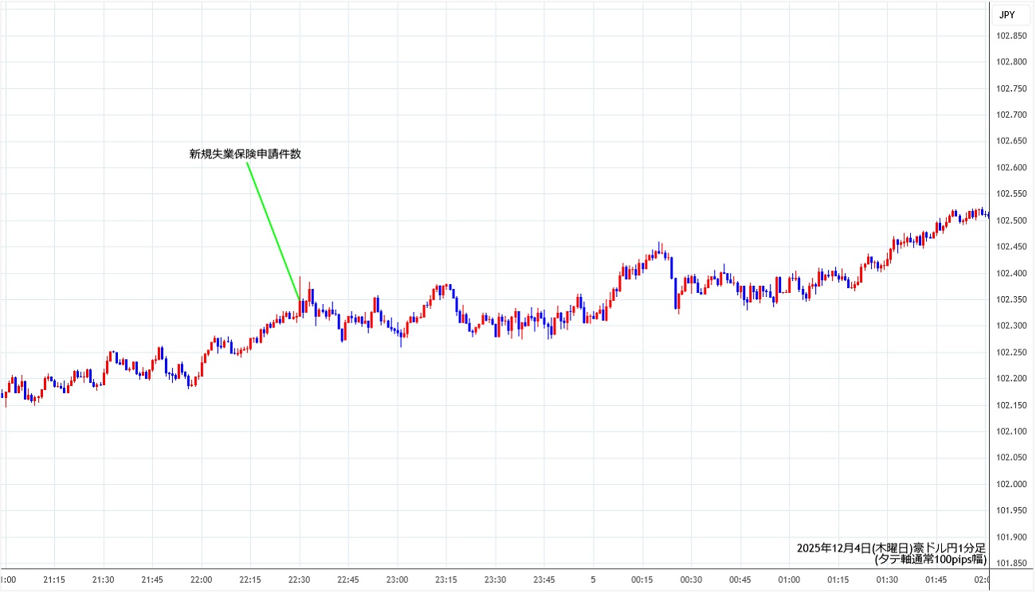Screen dimensions: 1036x593
Task: Click the green annotation arrow line
Action: (273, 232)
